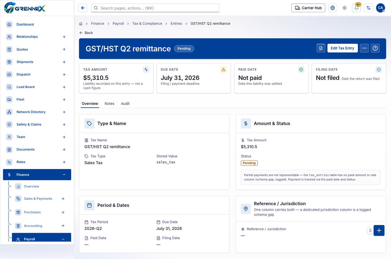This screenshot has width=391, height=259.
Task: Click the Back link
Action: 86,33
